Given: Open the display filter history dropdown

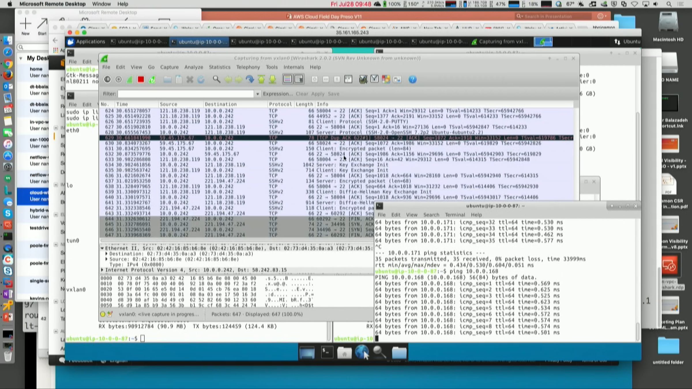Looking at the screenshot, I should (257, 94).
